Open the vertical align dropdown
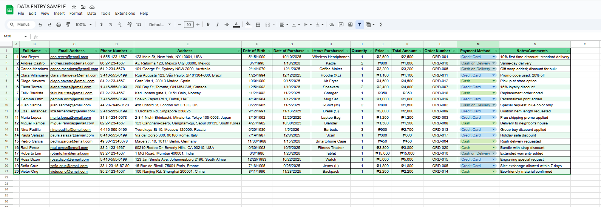 tap(296, 25)
